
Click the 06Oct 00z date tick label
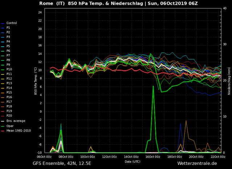pyautogui.click(x=45, y=157)
